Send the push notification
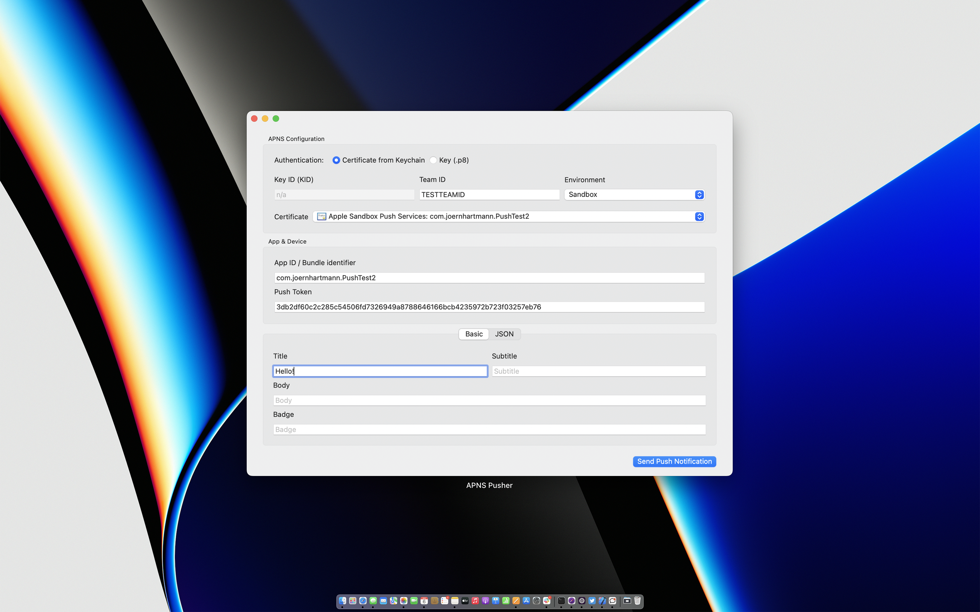Screen dimensions: 980x612 click(x=674, y=461)
